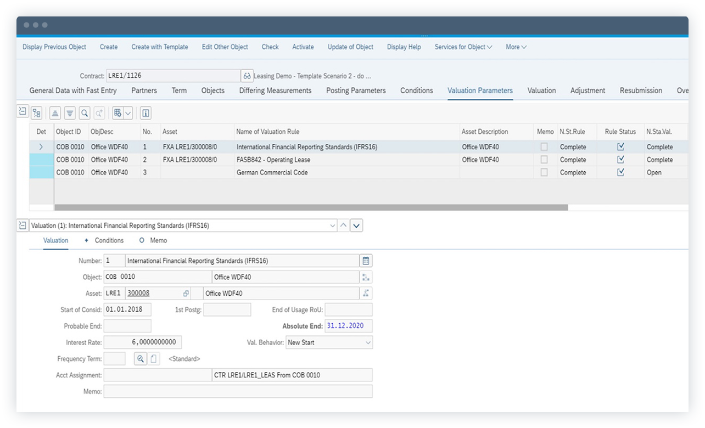Click the find next icon
The width and height of the screenshot is (705, 428).
click(x=99, y=112)
